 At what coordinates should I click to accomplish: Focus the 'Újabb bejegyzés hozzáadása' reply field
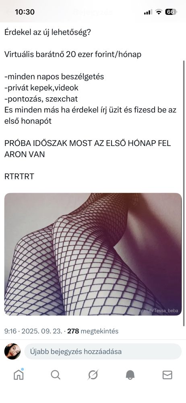[x=103, y=351]
